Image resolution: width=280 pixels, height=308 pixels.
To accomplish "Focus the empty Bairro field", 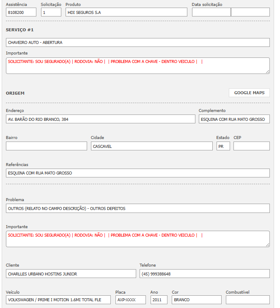I will click(47, 146).
